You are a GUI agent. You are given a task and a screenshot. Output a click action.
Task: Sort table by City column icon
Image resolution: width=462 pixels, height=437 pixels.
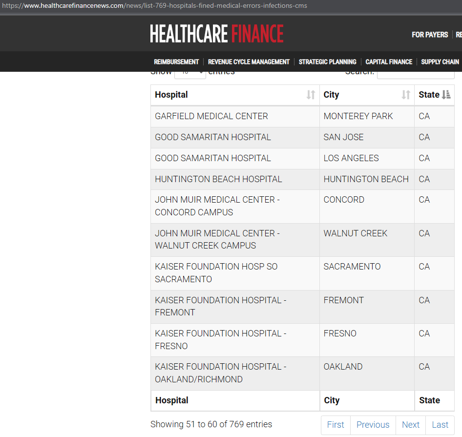click(406, 95)
